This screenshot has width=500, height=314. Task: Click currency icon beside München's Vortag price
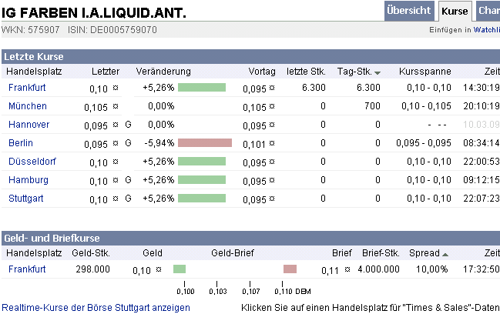272,106
